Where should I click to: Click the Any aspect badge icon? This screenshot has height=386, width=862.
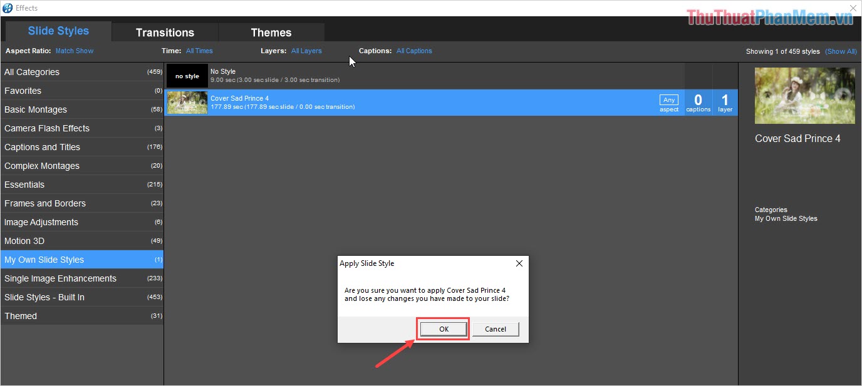click(669, 100)
